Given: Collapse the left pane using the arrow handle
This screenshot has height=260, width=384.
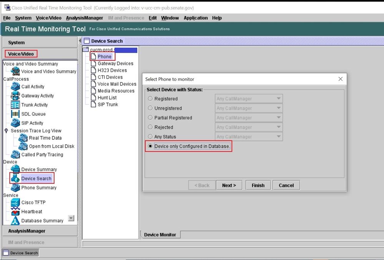Looking at the screenshot, I should tap(80, 41).
